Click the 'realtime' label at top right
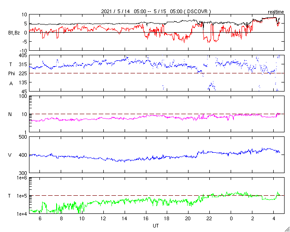This screenshot has height=232, width=290. [276, 12]
